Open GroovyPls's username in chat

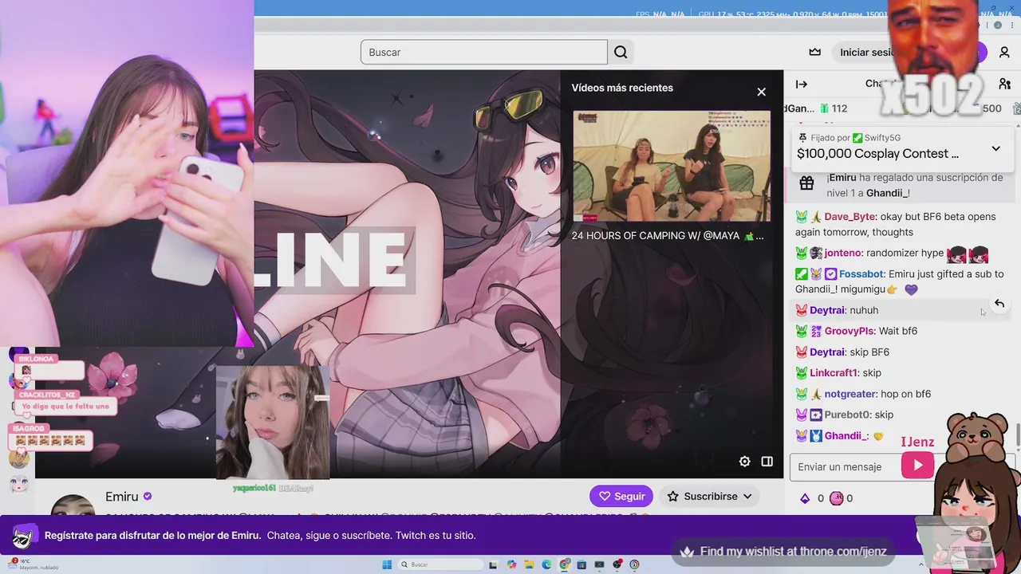(849, 331)
